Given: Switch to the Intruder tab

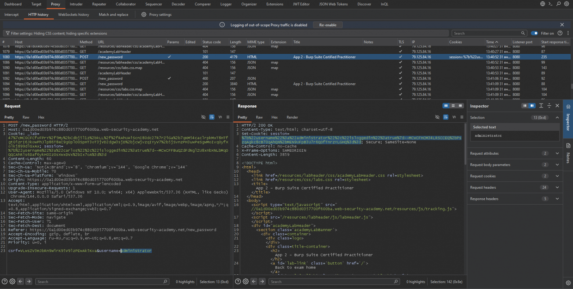Looking at the screenshot, I should [x=76, y=4].
